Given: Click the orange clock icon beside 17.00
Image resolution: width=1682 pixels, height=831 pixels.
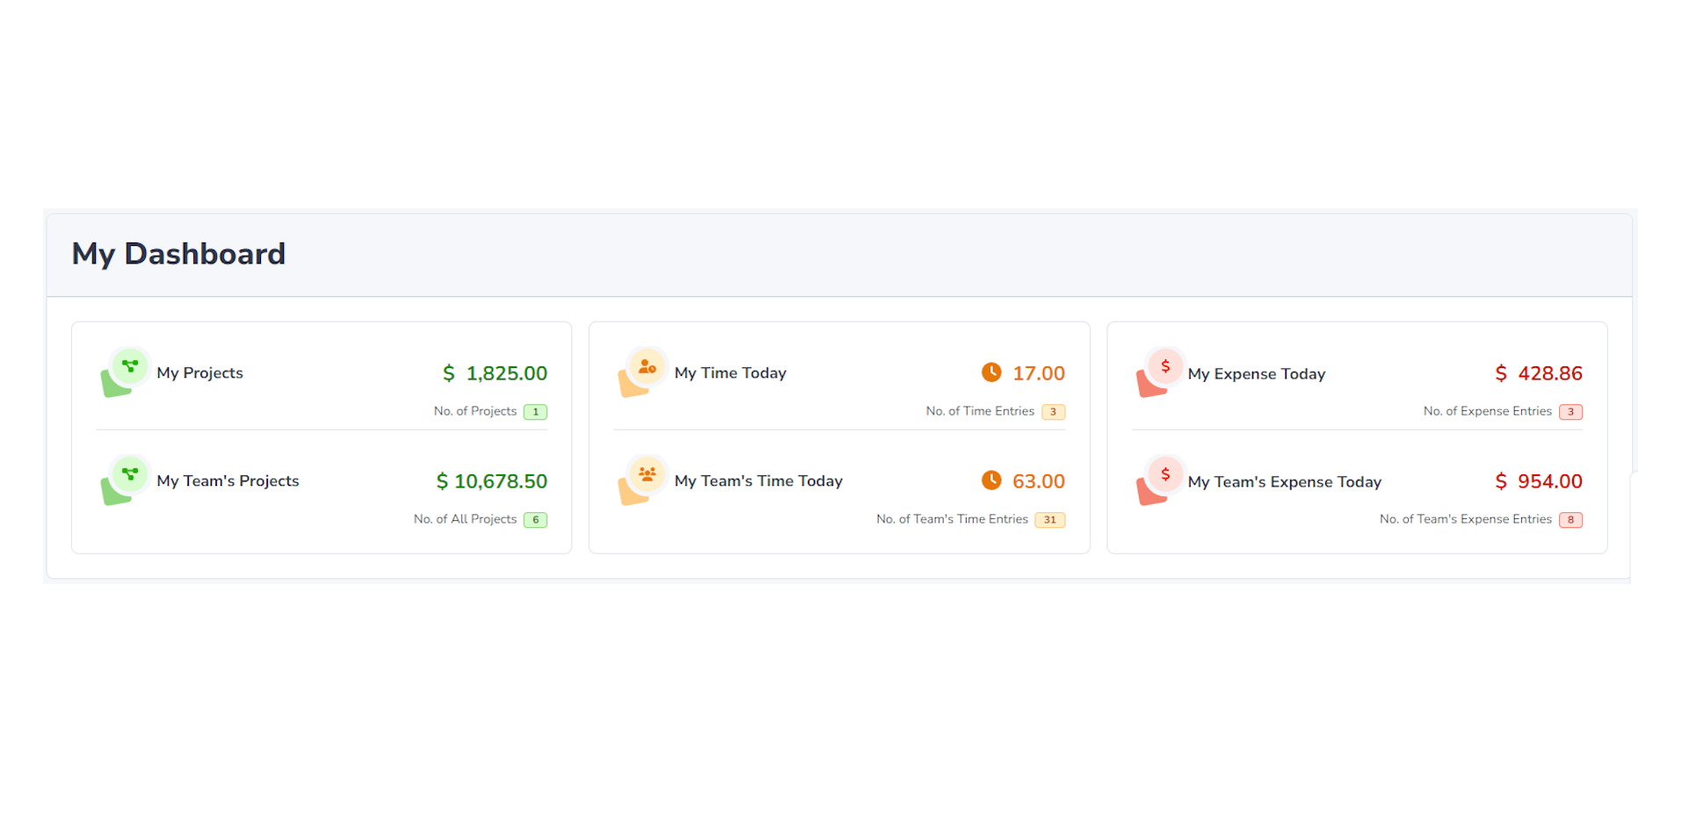Looking at the screenshot, I should click(991, 372).
